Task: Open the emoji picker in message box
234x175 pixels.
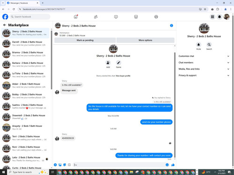Action: click(x=167, y=165)
